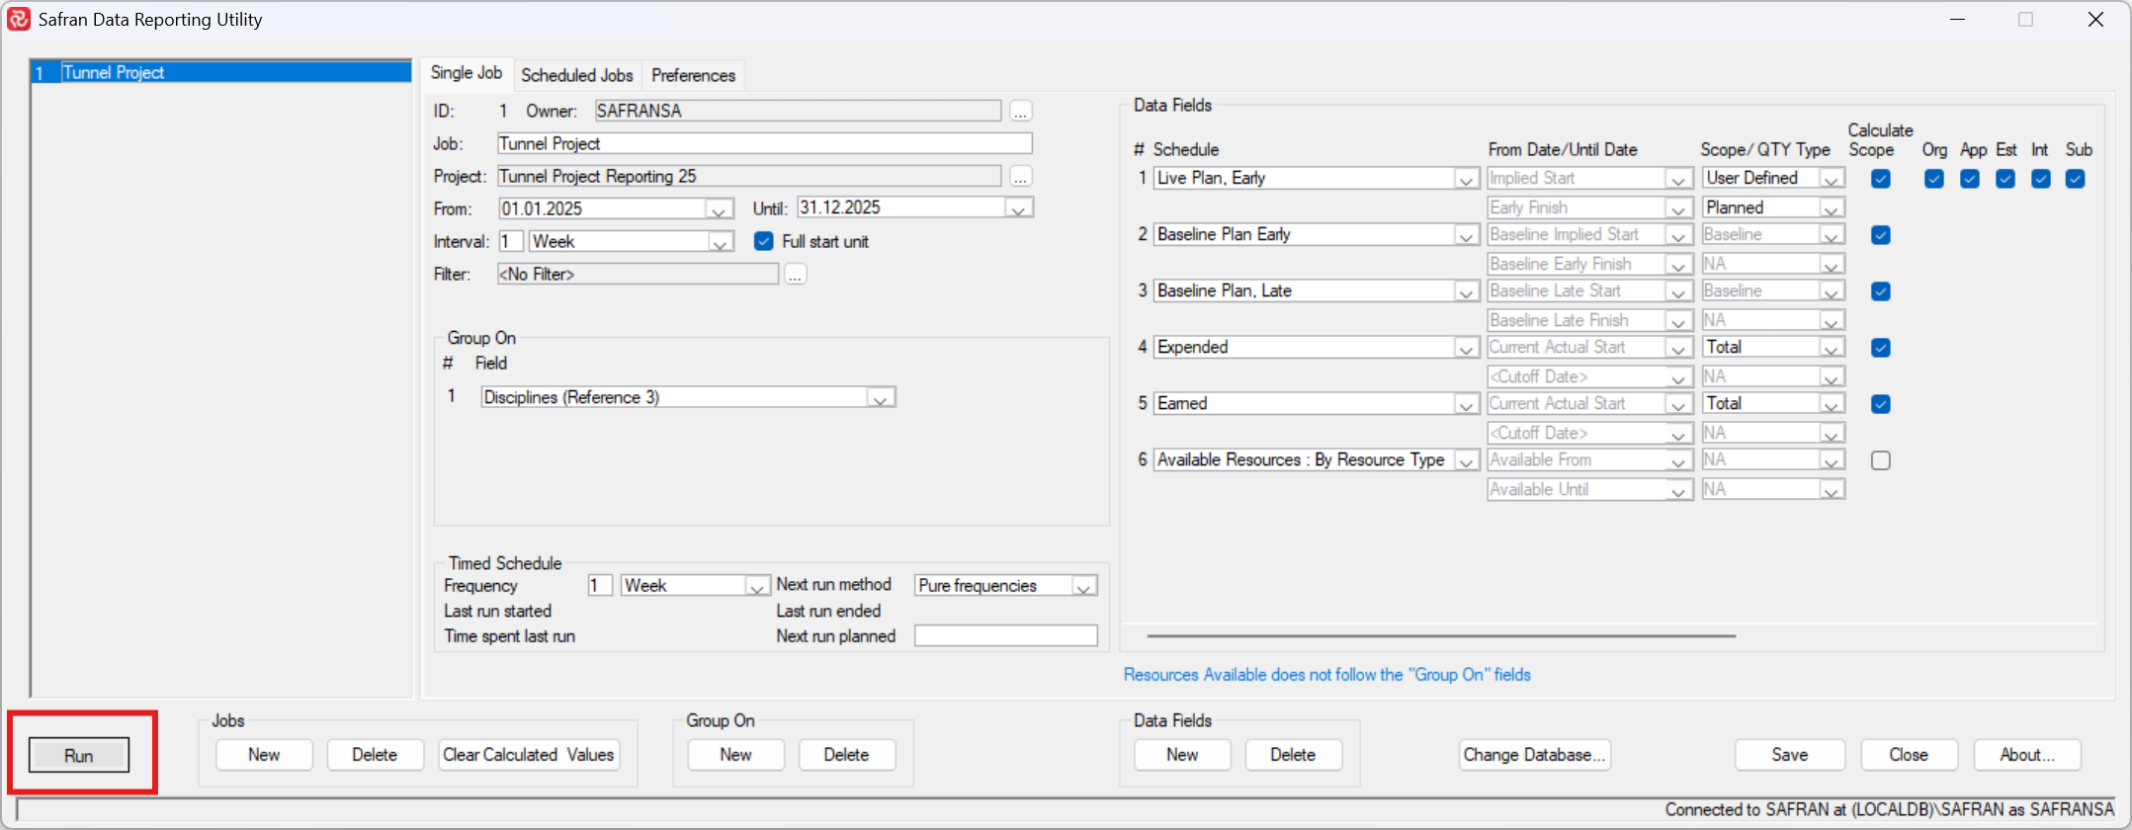Toggle the Est checkbox for Live Plan

2005,179
